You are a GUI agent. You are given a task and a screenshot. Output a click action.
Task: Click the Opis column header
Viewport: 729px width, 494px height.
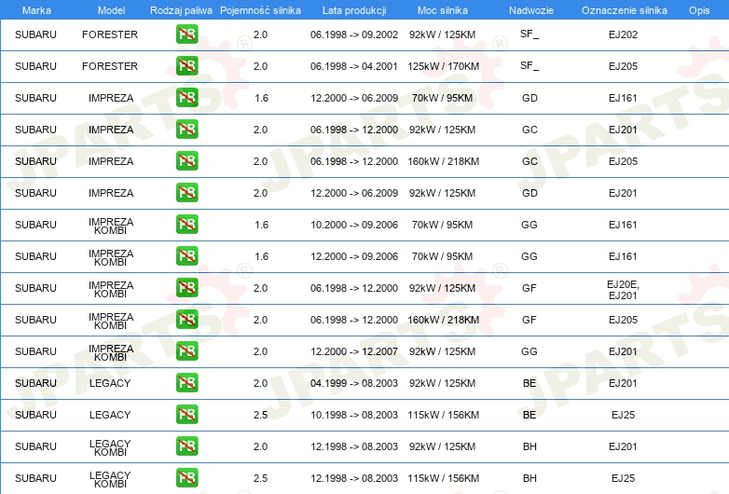click(x=699, y=10)
